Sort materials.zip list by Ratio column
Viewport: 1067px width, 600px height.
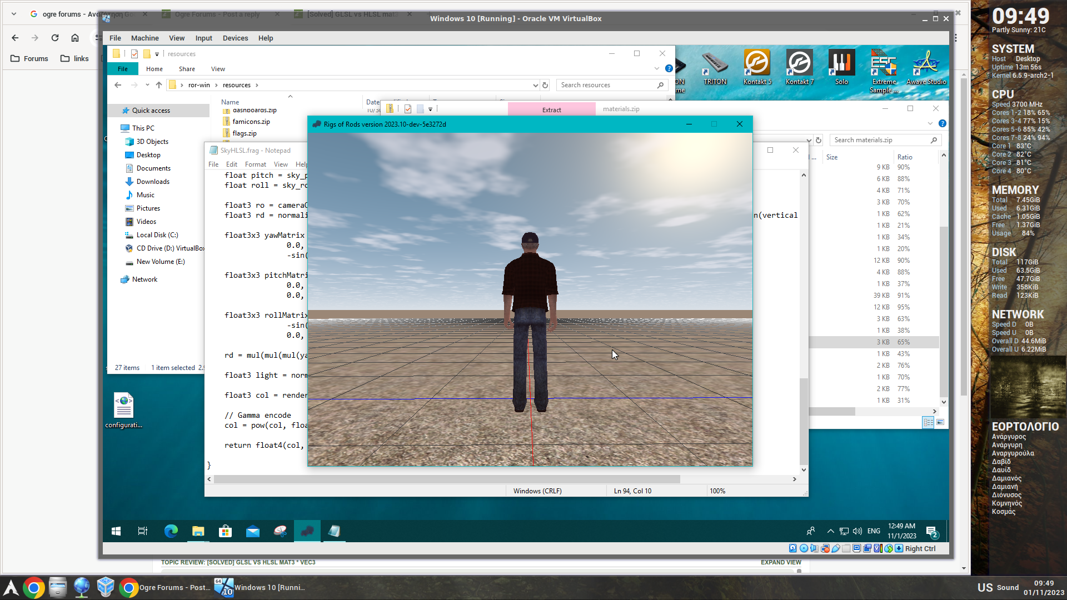click(904, 157)
